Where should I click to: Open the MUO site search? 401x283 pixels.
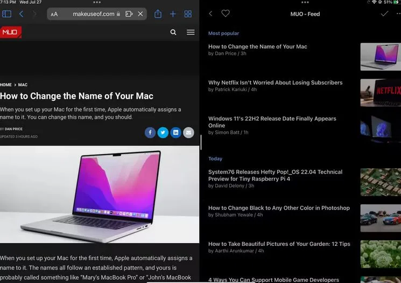tap(173, 32)
